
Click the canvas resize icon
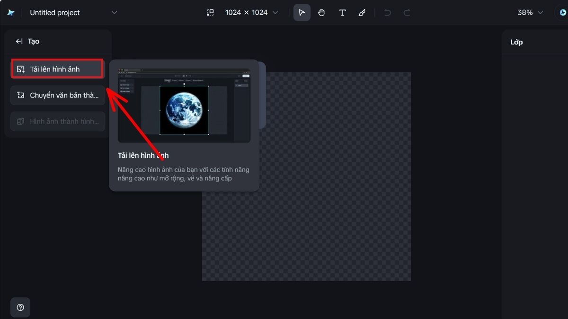click(211, 13)
